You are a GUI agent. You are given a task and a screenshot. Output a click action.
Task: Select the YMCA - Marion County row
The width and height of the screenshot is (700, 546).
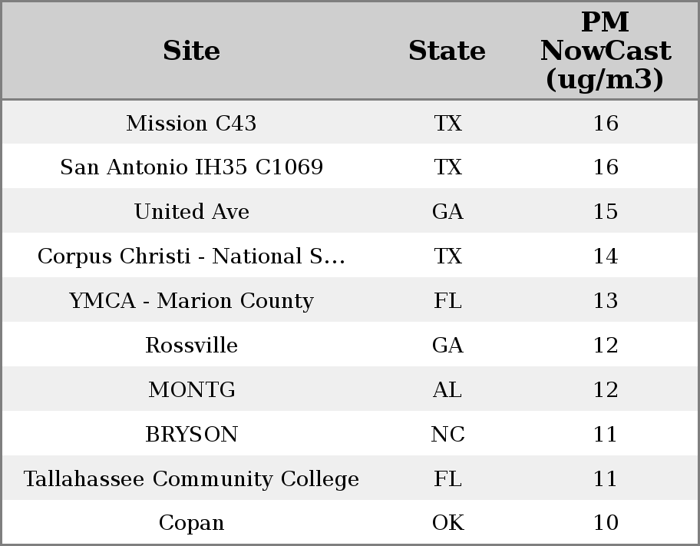point(191,301)
